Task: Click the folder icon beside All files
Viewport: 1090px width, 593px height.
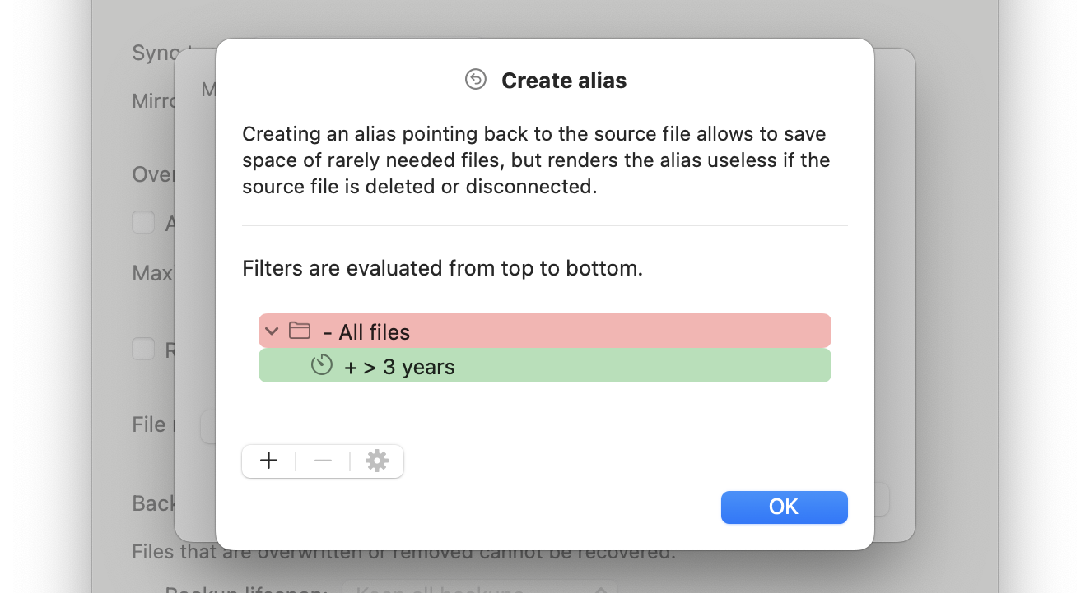Action: 300,331
